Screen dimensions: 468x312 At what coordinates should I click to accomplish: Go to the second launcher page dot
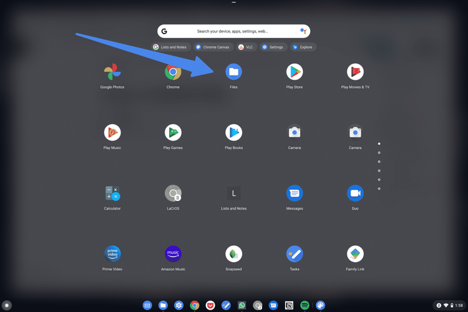[x=379, y=152]
